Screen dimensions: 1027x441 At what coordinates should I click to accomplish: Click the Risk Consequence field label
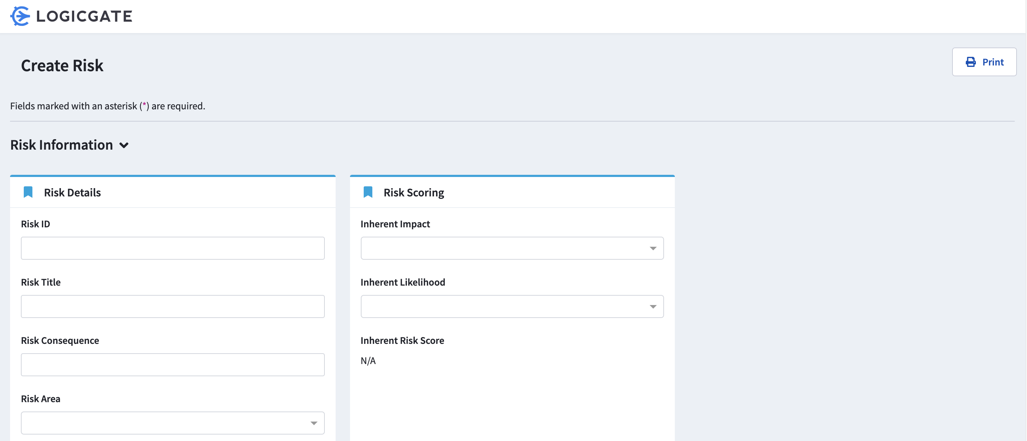point(60,341)
